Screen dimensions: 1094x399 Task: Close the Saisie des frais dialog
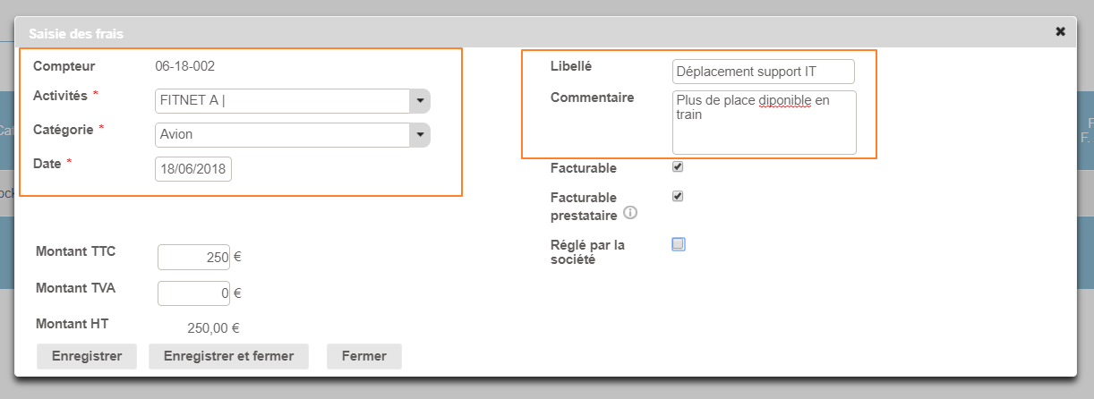pyautogui.click(x=1060, y=32)
